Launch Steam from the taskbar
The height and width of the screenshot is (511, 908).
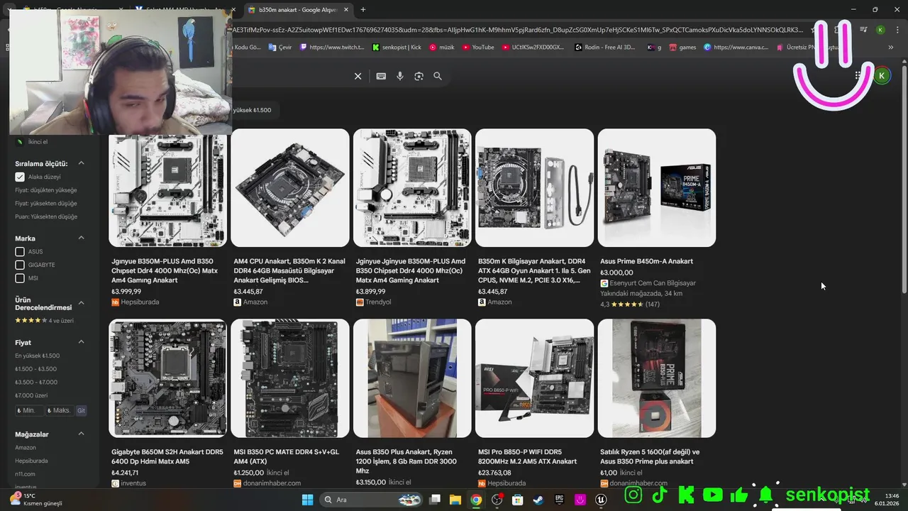pyautogui.click(x=538, y=500)
